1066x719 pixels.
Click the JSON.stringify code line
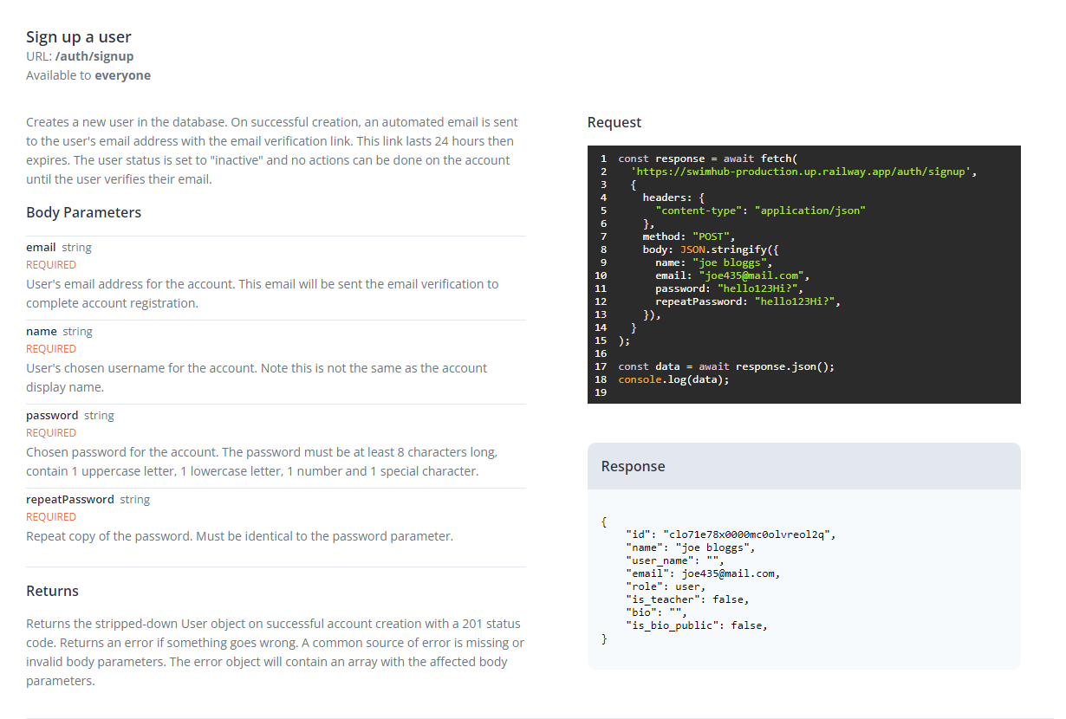pos(711,249)
